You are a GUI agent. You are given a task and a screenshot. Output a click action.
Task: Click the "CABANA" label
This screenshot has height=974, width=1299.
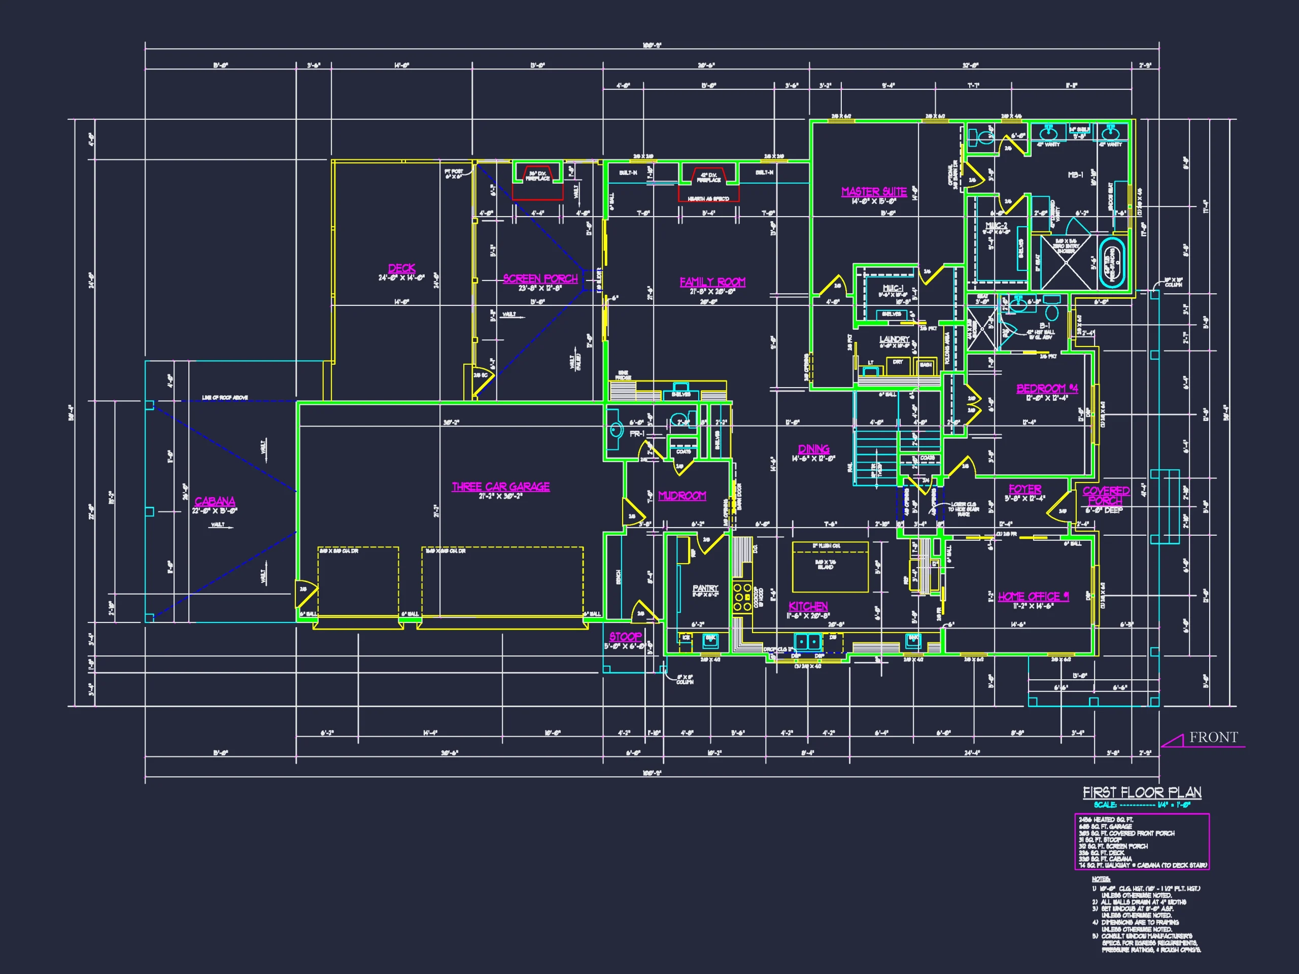point(215,501)
